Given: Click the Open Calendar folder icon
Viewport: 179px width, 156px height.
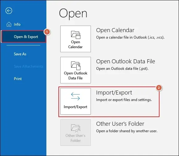Looking at the screenshot, I should tap(76, 35).
